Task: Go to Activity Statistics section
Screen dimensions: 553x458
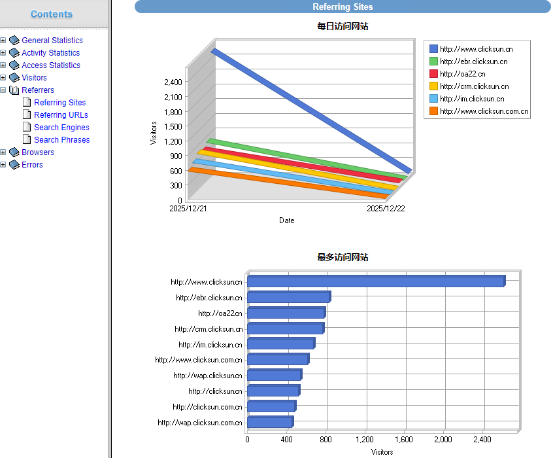Action: tap(50, 53)
